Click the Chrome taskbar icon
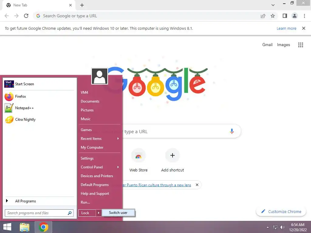The width and height of the screenshot is (311, 233). 43,227
